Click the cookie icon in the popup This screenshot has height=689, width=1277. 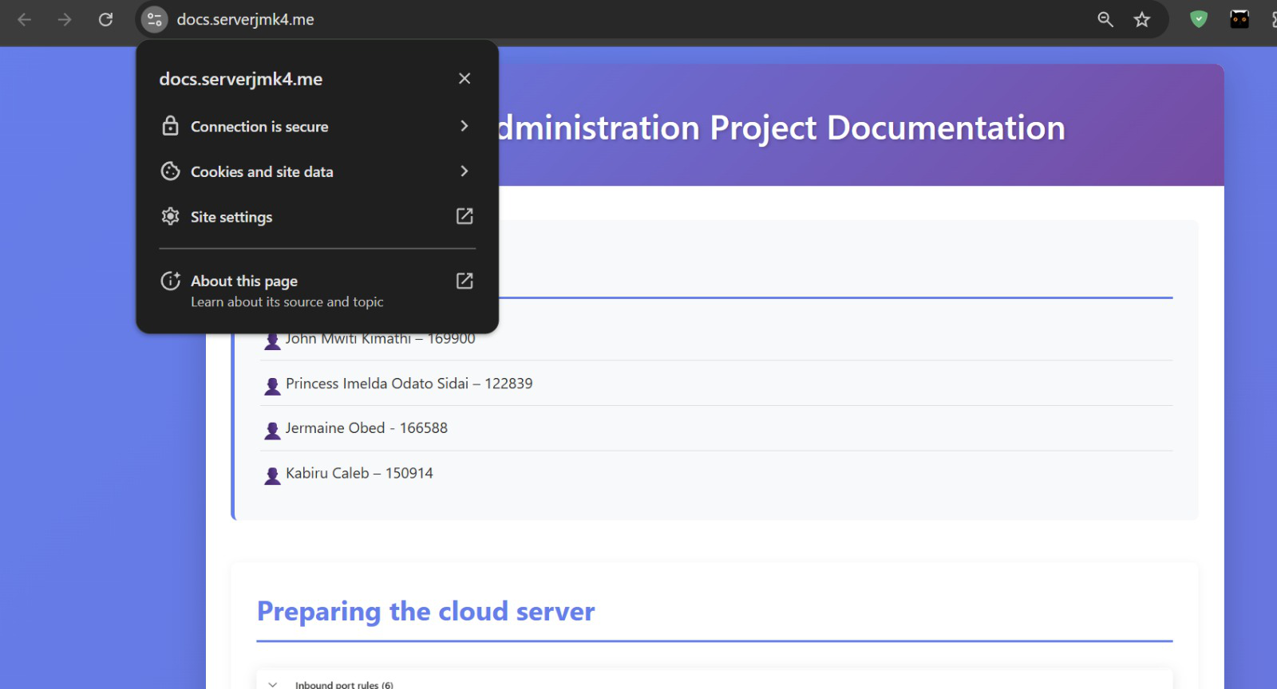coord(170,171)
